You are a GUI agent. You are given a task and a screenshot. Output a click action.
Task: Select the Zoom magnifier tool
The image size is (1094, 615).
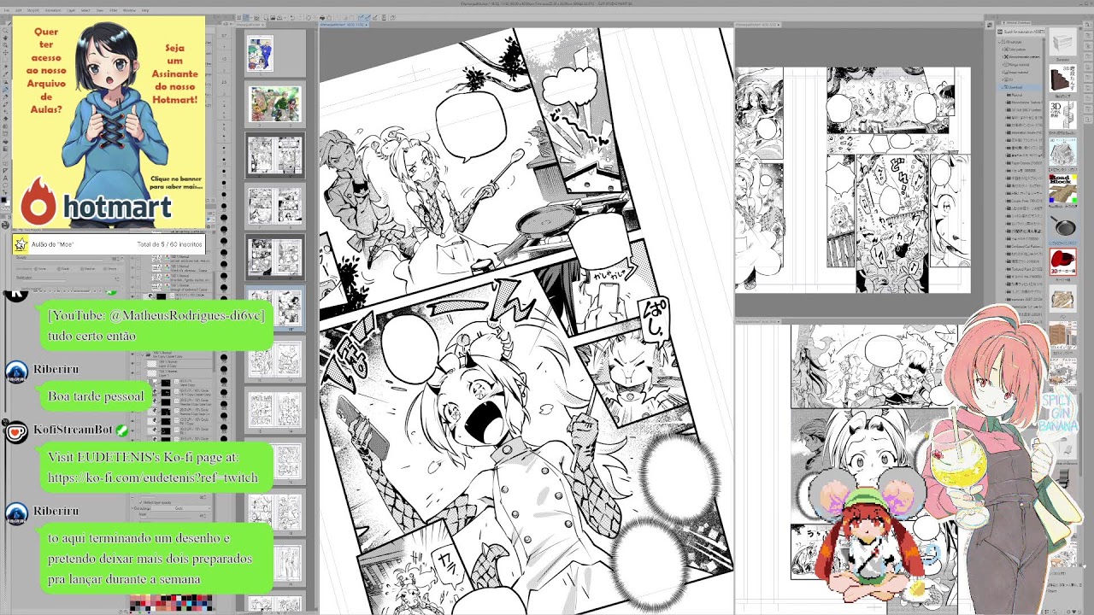click(5, 31)
